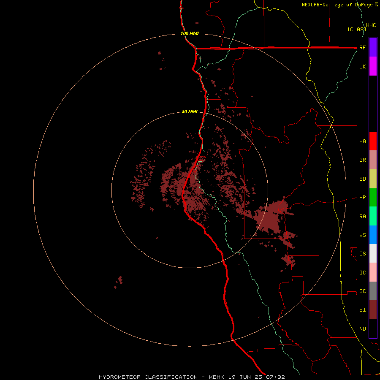
Task: Click the "NEXLAB-College of DuPage" credit text
Action: click(338, 5)
